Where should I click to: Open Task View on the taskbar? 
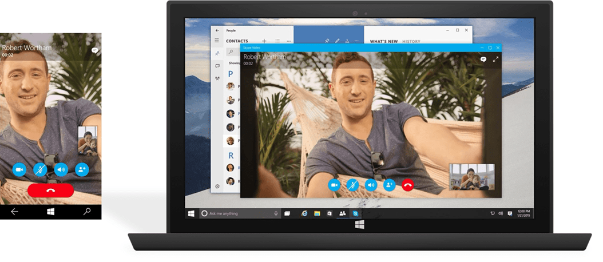pyautogui.click(x=288, y=213)
